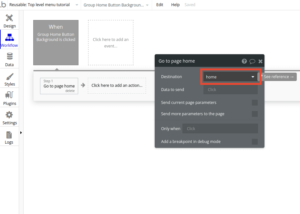Open the Logs tab
Viewport: 300px width, 214px height.
[9, 137]
